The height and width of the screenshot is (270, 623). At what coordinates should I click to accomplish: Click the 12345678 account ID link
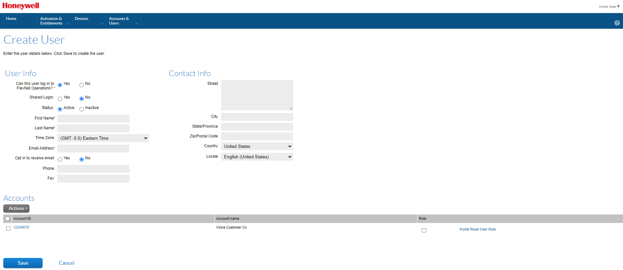(x=21, y=228)
